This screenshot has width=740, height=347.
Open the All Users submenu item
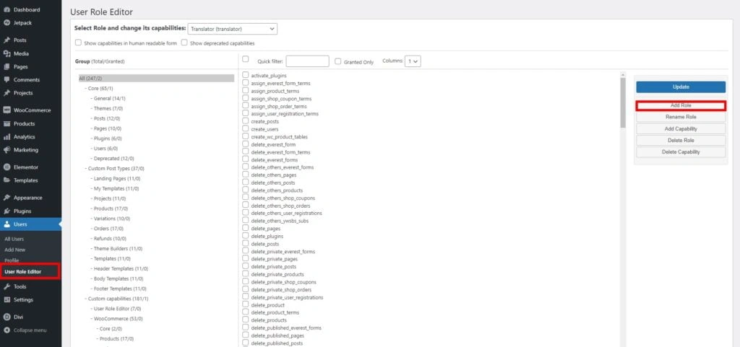14,239
